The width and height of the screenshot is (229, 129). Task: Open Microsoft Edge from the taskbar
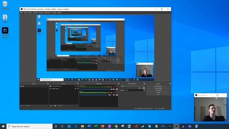point(76,126)
